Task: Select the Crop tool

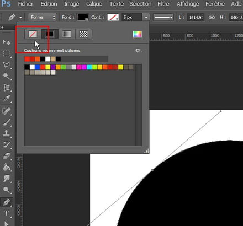Action: (7, 88)
